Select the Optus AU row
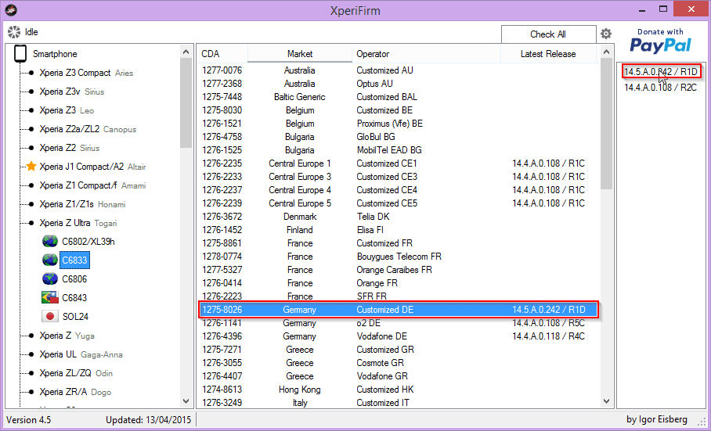 click(398, 84)
